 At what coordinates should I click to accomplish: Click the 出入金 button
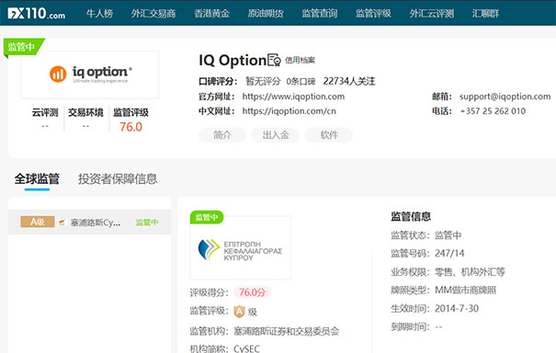276,135
